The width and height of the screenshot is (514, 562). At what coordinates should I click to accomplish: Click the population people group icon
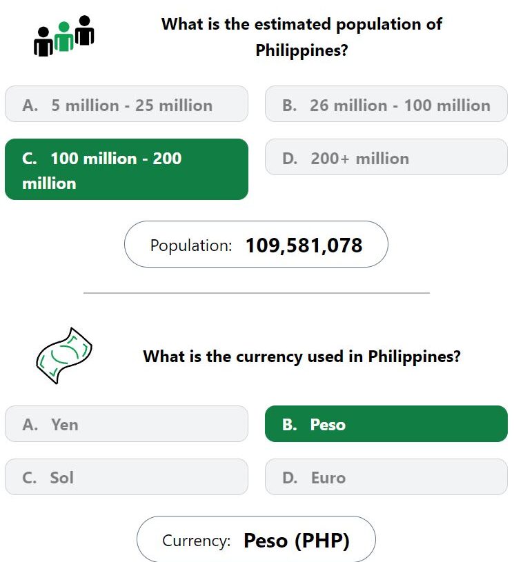tap(64, 36)
